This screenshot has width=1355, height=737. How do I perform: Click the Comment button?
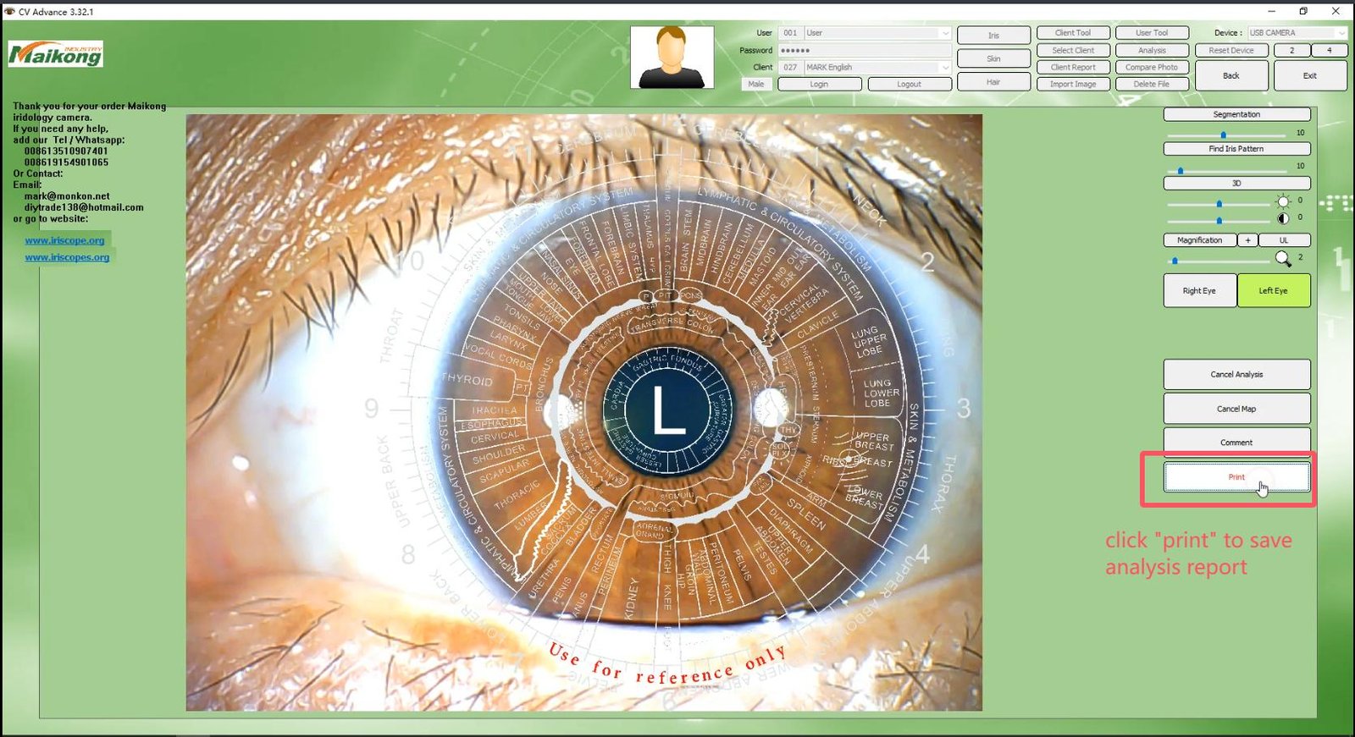[1236, 442]
